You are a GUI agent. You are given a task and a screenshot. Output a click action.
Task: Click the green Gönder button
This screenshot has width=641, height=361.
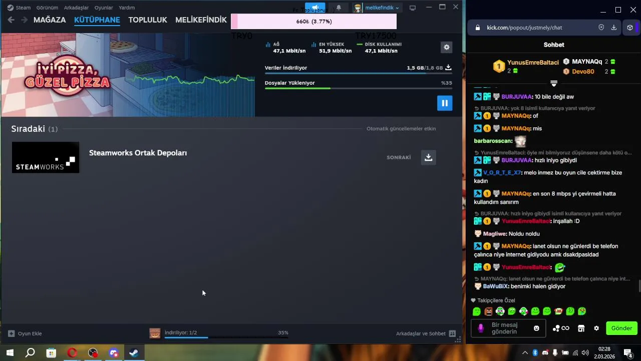pyautogui.click(x=621, y=328)
